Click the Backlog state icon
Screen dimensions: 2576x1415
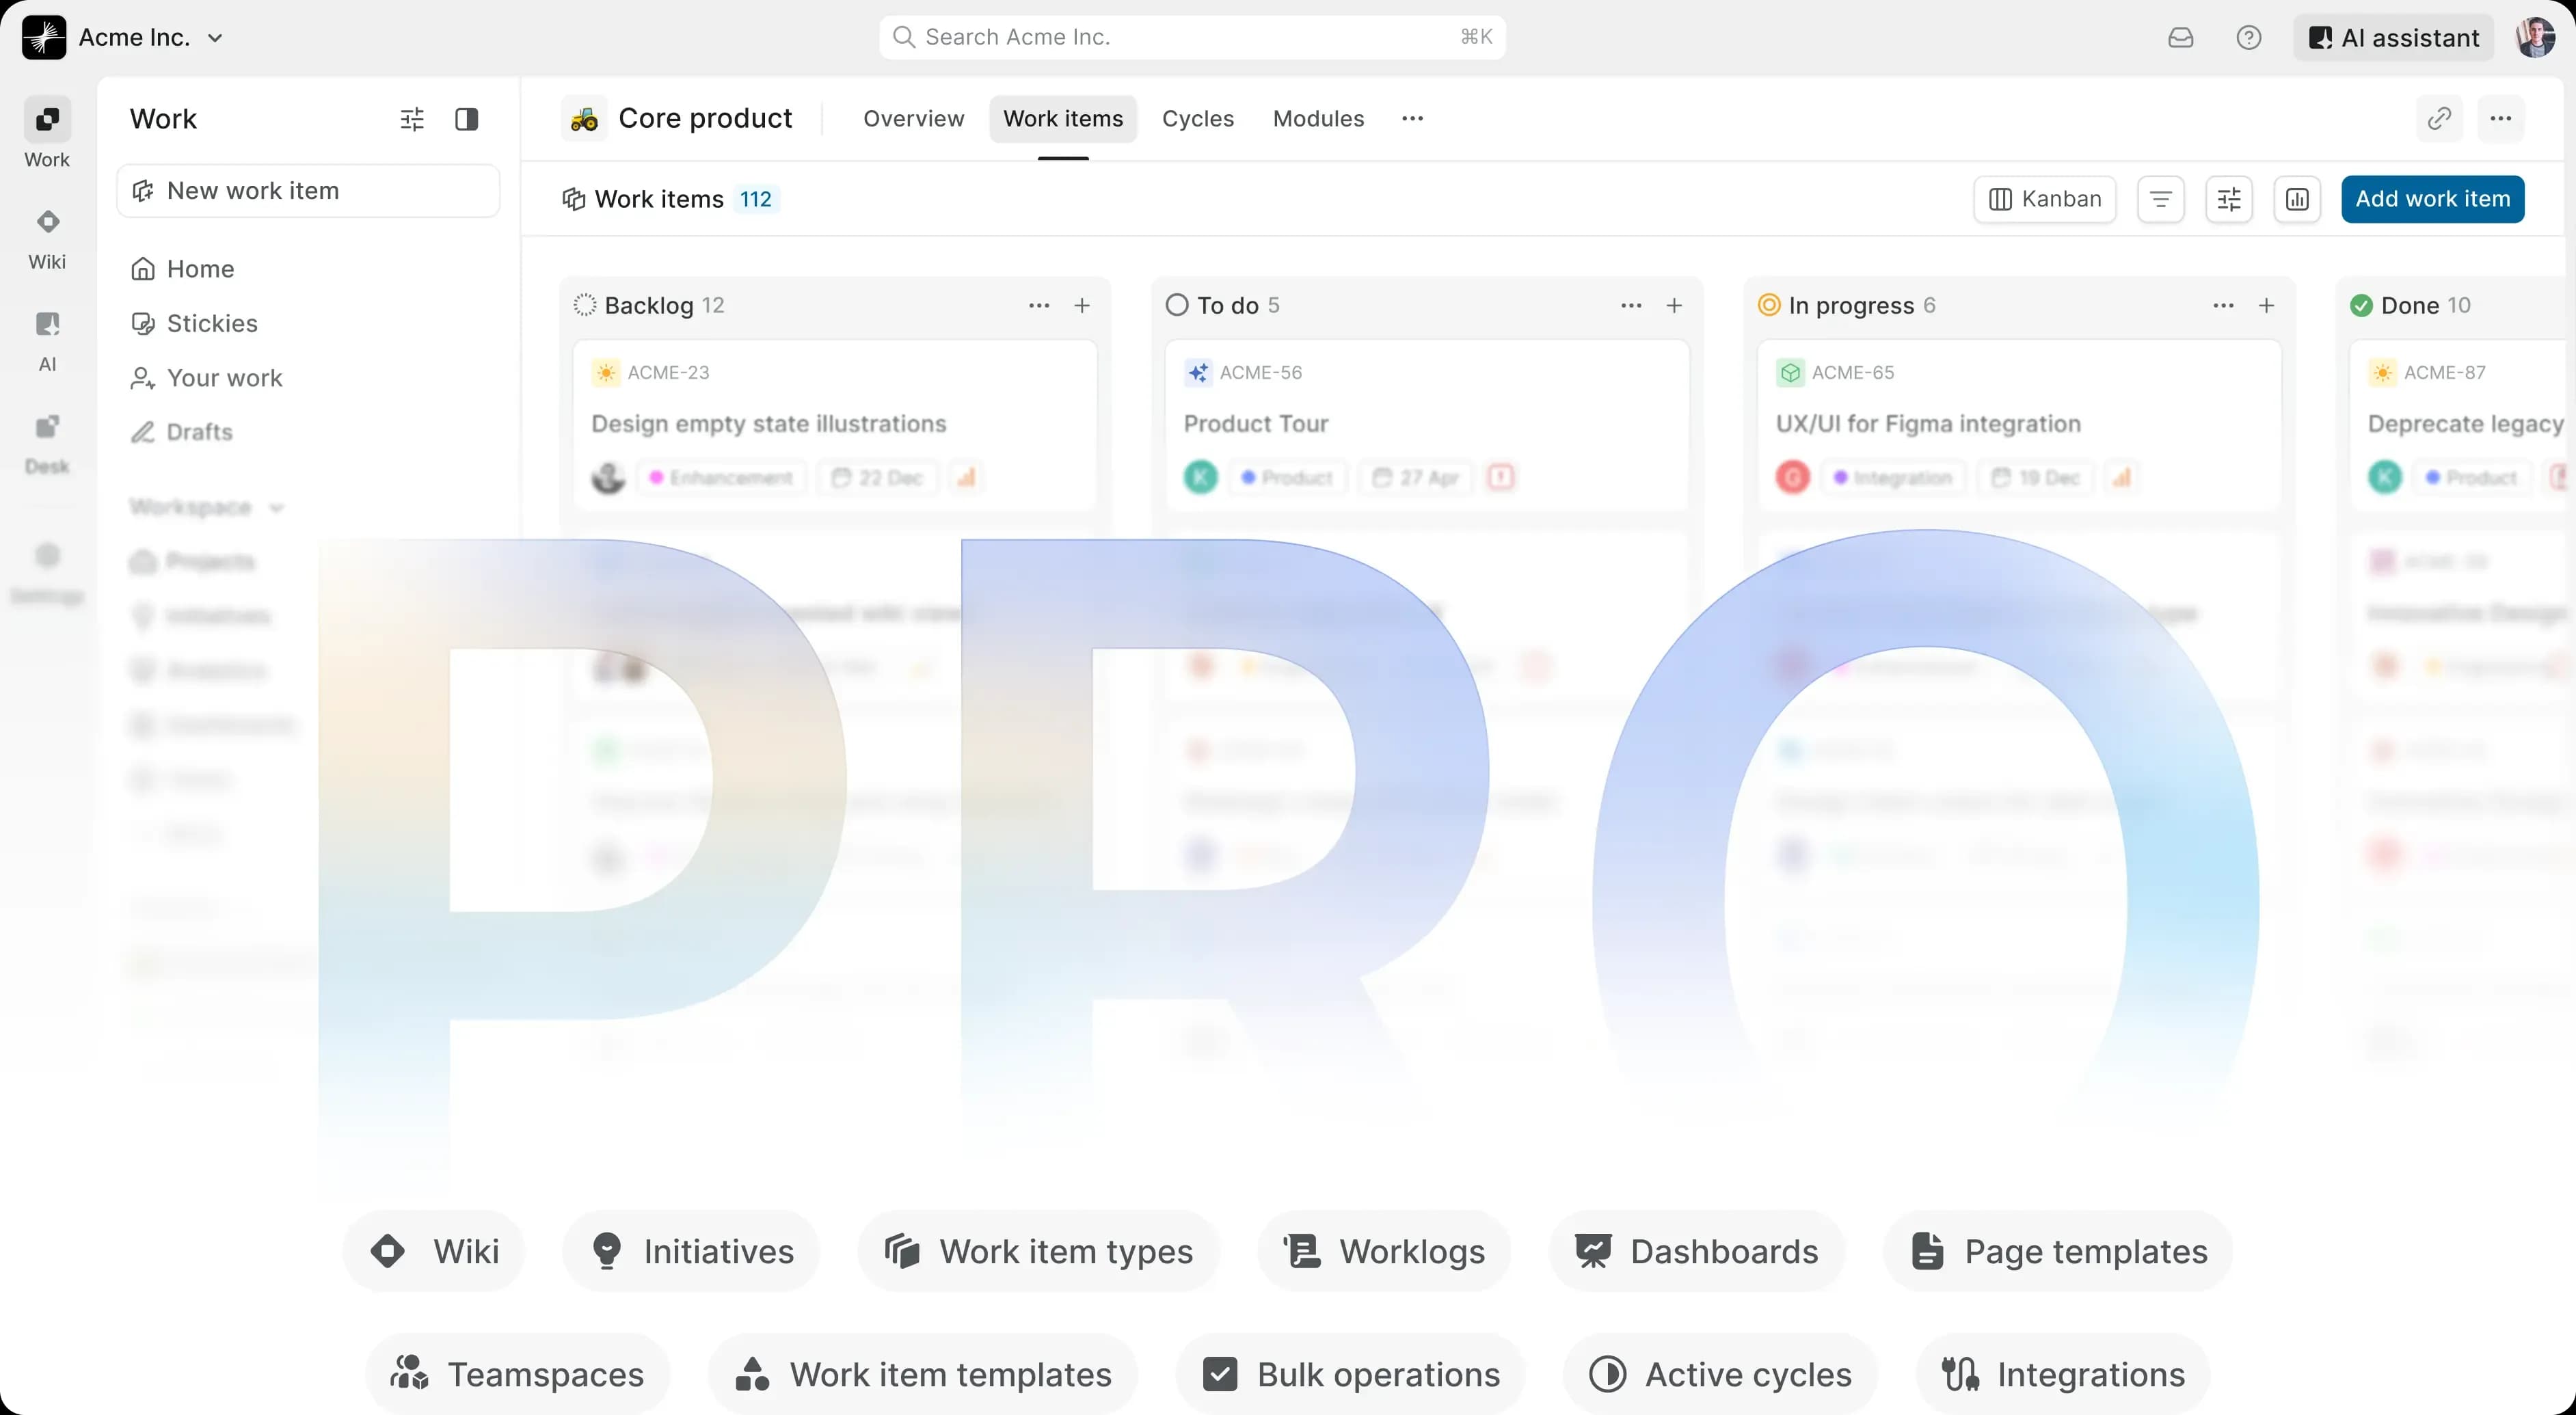pyautogui.click(x=585, y=305)
